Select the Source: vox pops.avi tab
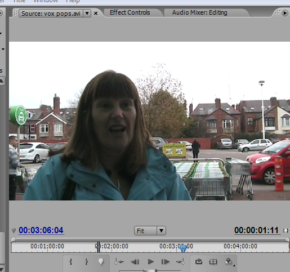290x272 pixels. pyautogui.click(x=51, y=14)
